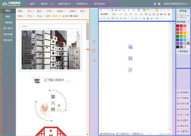This screenshot has height=136, width=191.
Task: Expand 更多配色 color options
Action: coord(183,51)
